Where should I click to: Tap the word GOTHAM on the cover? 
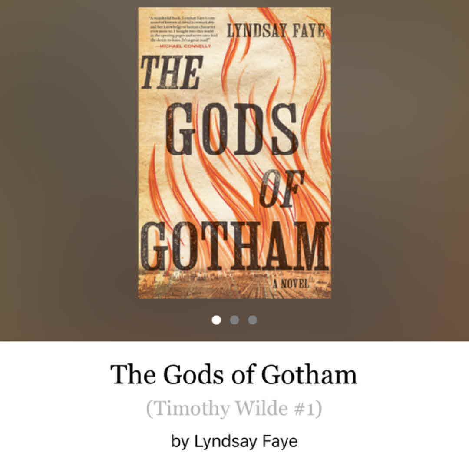point(234,246)
